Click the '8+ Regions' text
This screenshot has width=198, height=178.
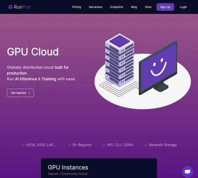click(82, 145)
